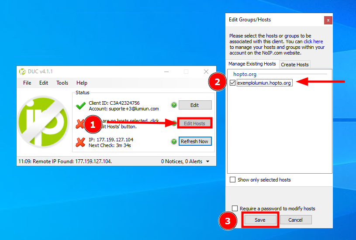Open the Help menu

pyautogui.click(x=82, y=83)
